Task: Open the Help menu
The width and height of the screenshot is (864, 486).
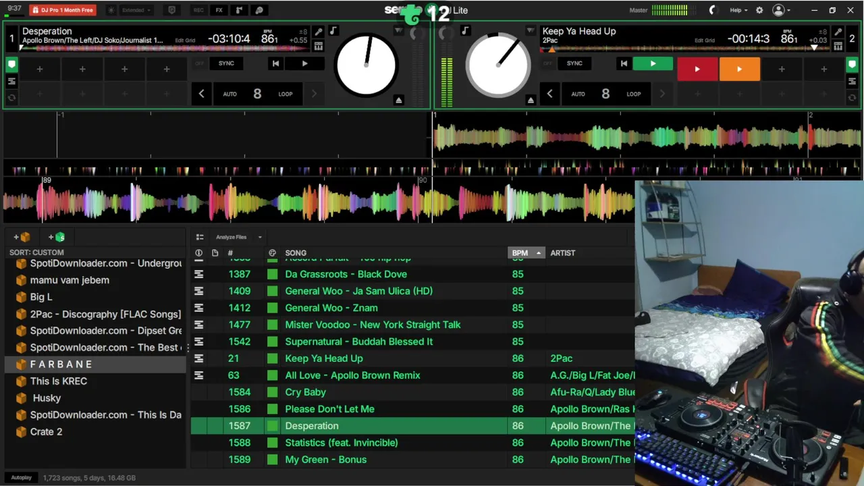Action: pos(738,10)
